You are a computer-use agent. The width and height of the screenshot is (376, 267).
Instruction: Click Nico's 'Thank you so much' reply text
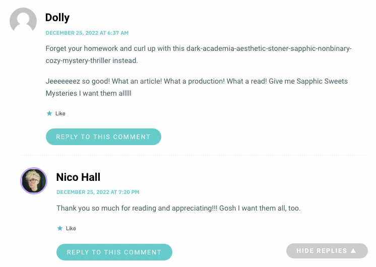(178, 208)
